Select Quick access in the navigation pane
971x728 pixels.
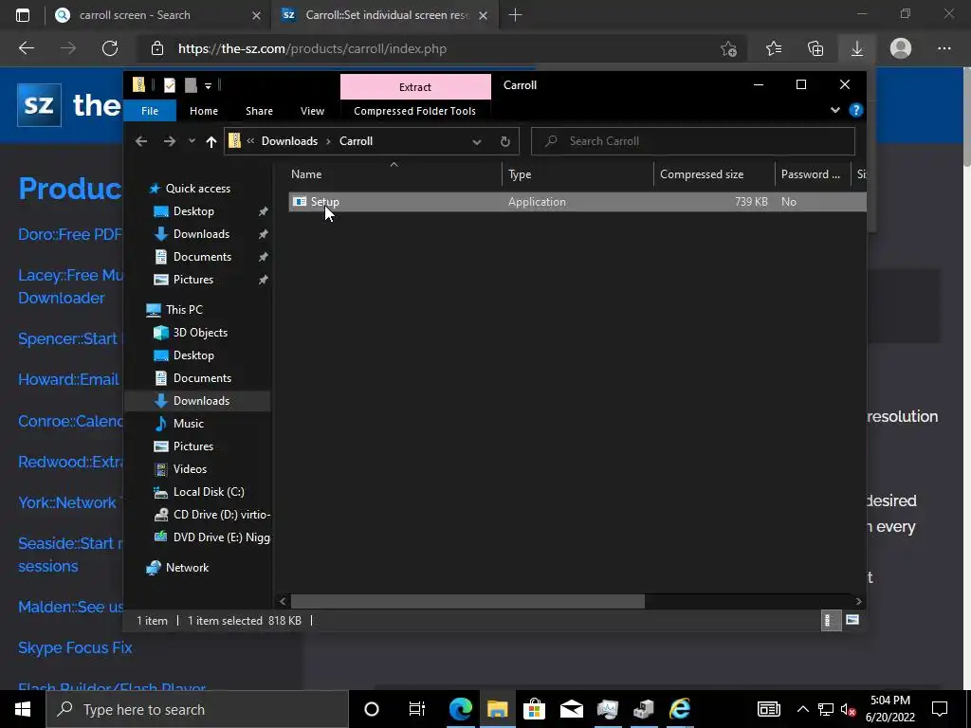coord(197,189)
